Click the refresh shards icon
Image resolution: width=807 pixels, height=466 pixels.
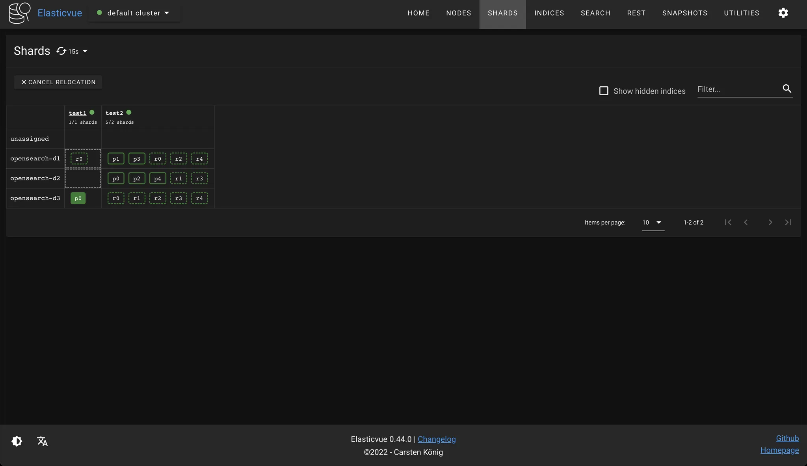(x=61, y=51)
